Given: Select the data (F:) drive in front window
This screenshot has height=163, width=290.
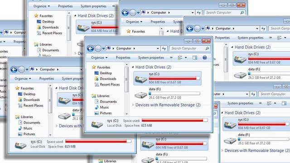Looking at the screenshot, I should (167, 93).
